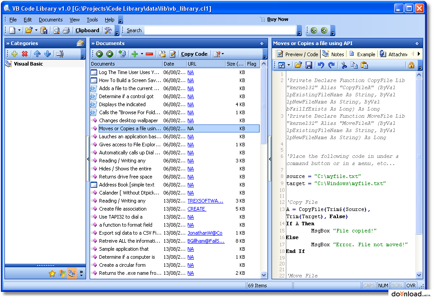Switch to the Notes tab
Image resolution: width=433 pixels, height=298 pixels.
pyautogui.click(x=333, y=54)
